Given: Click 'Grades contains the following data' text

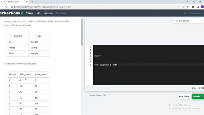Looking at the screenshot, I should [x=20, y=64].
